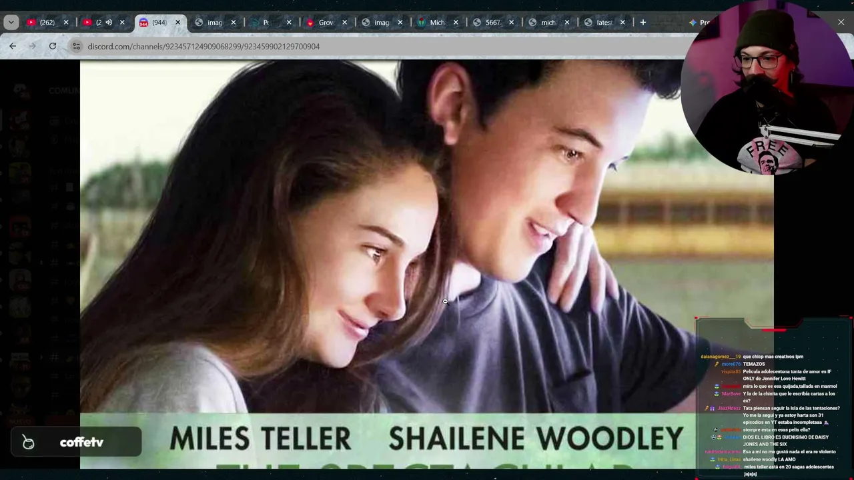Click the chat message "shailene woodly LA AMO"
The height and width of the screenshot is (480, 854).
769,459
